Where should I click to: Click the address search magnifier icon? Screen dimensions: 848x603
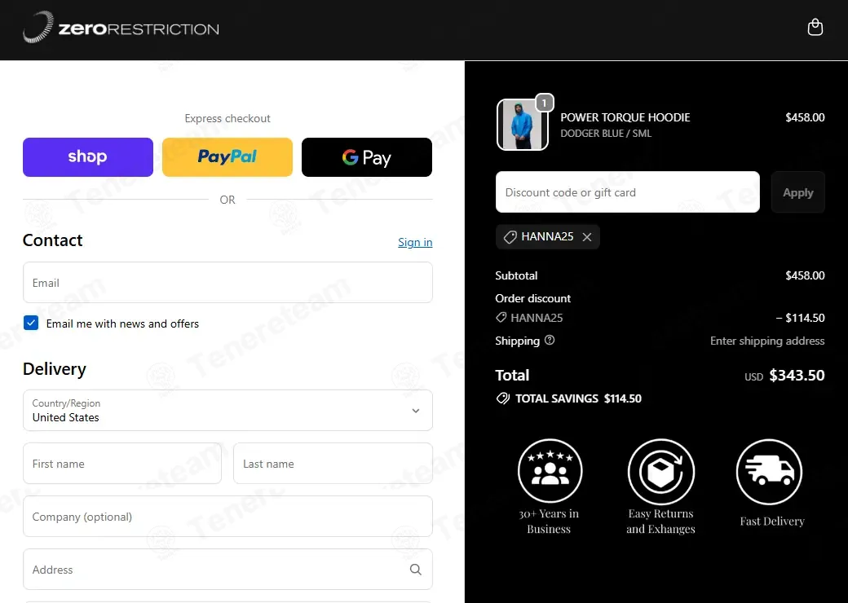pos(415,570)
